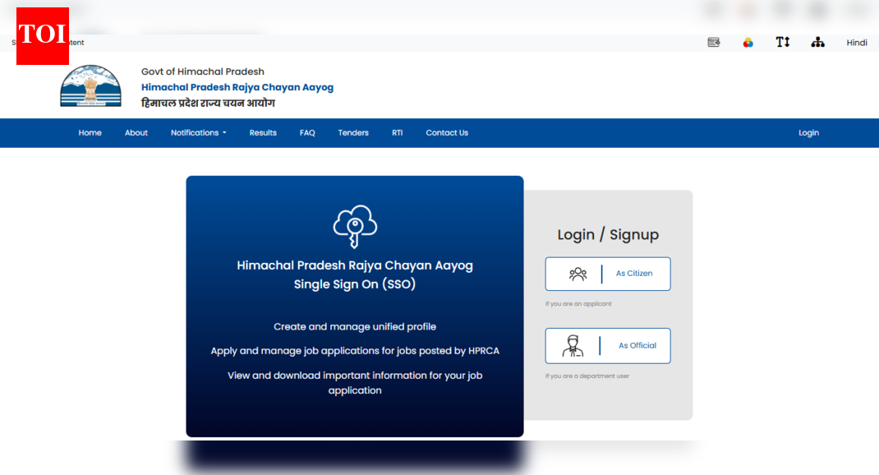Switch language to Hindi

(x=857, y=43)
